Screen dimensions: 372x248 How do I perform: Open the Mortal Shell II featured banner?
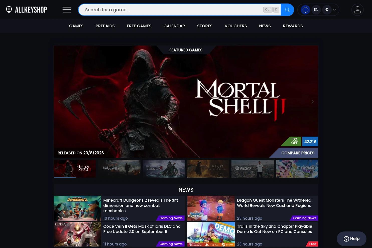(x=186, y=102)
